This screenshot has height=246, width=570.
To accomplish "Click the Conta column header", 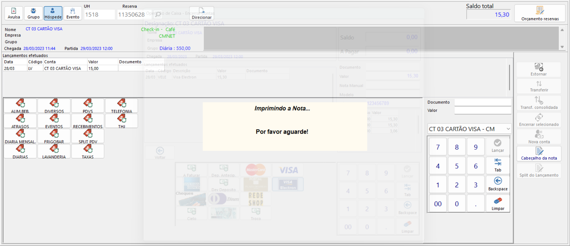I will tap(65, 62).
